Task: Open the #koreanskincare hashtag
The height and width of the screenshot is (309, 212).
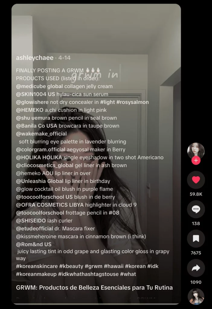Action: [x=37, y=266]
